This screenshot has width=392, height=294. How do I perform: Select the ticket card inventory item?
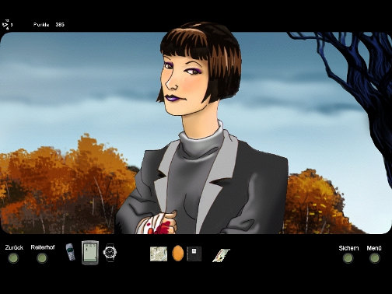pyautogui.click(x=221, y=255)
